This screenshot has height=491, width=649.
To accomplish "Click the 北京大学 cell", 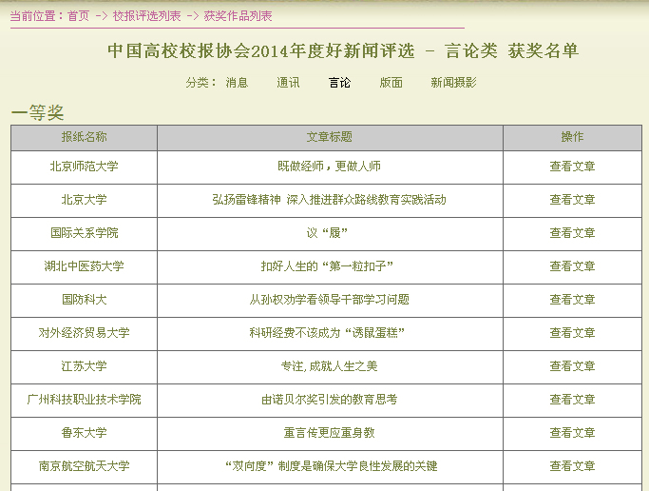I will tap(84, 200).
